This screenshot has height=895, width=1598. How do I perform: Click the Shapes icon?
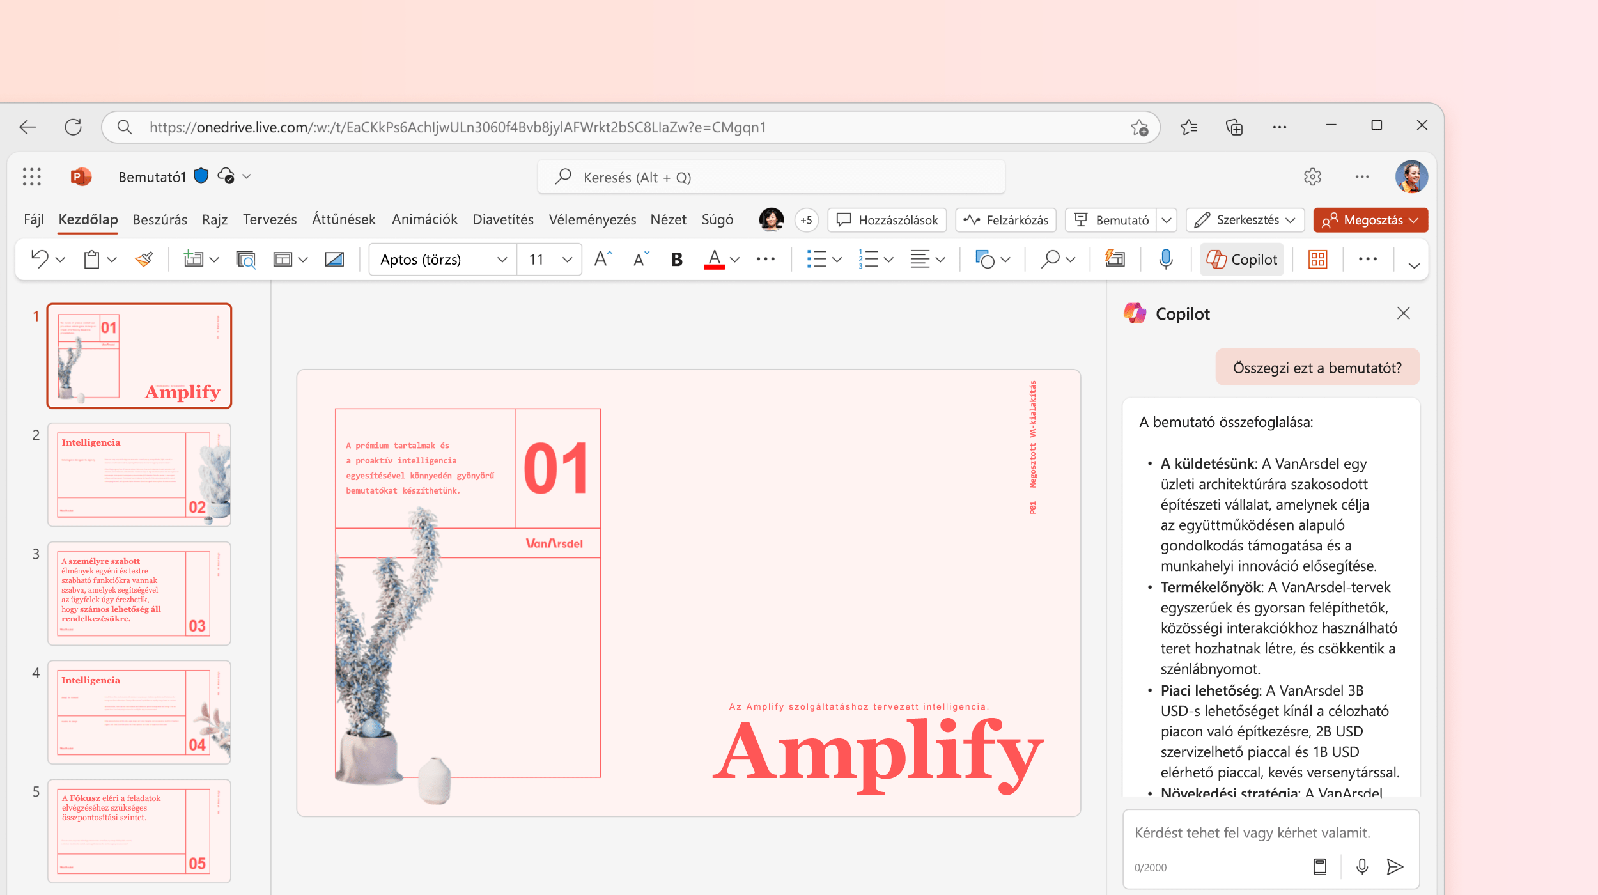coord(985,259)
